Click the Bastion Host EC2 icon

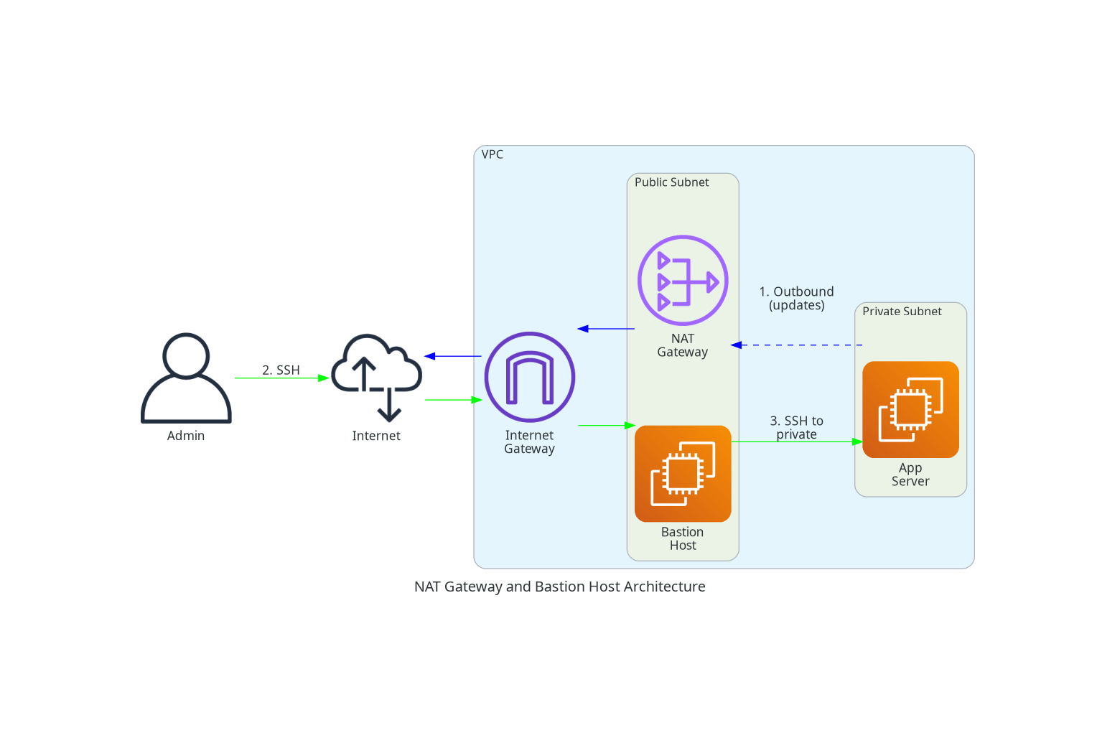683,474
